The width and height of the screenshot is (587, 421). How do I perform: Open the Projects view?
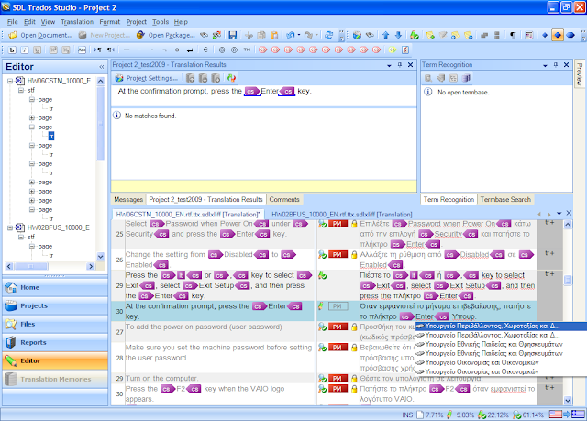[x=55, y=305]
